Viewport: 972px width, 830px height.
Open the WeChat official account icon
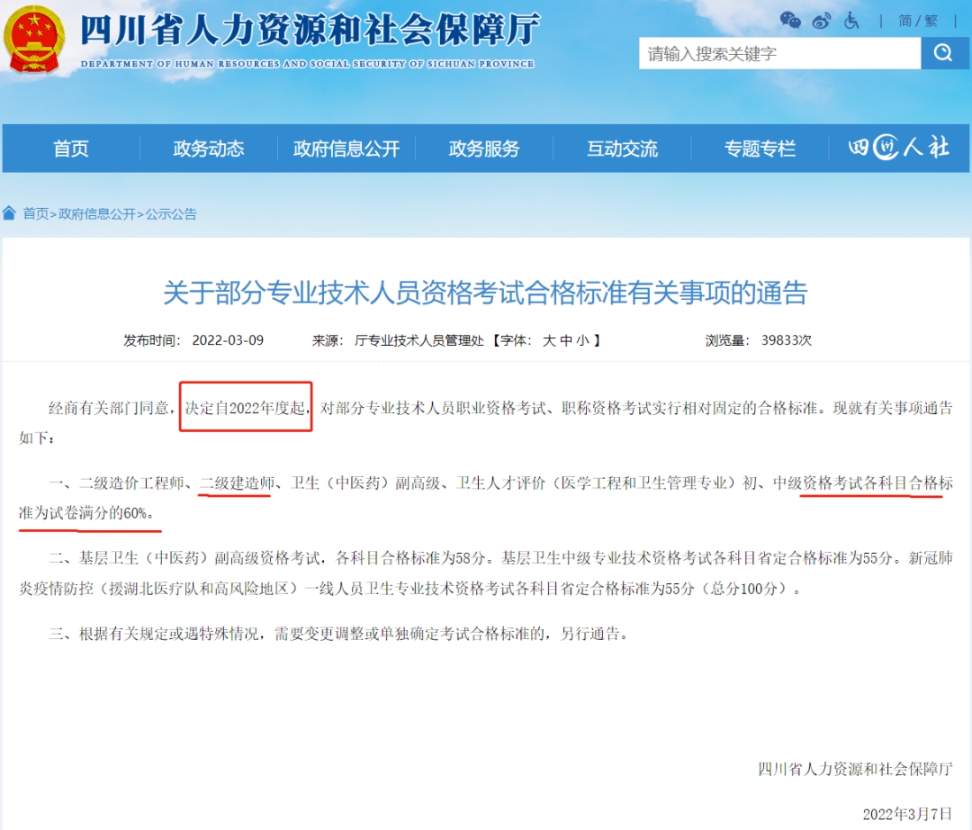(790, 20)
